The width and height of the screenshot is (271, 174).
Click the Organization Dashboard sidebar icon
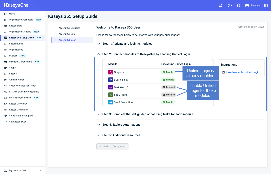tap(5, 20)
